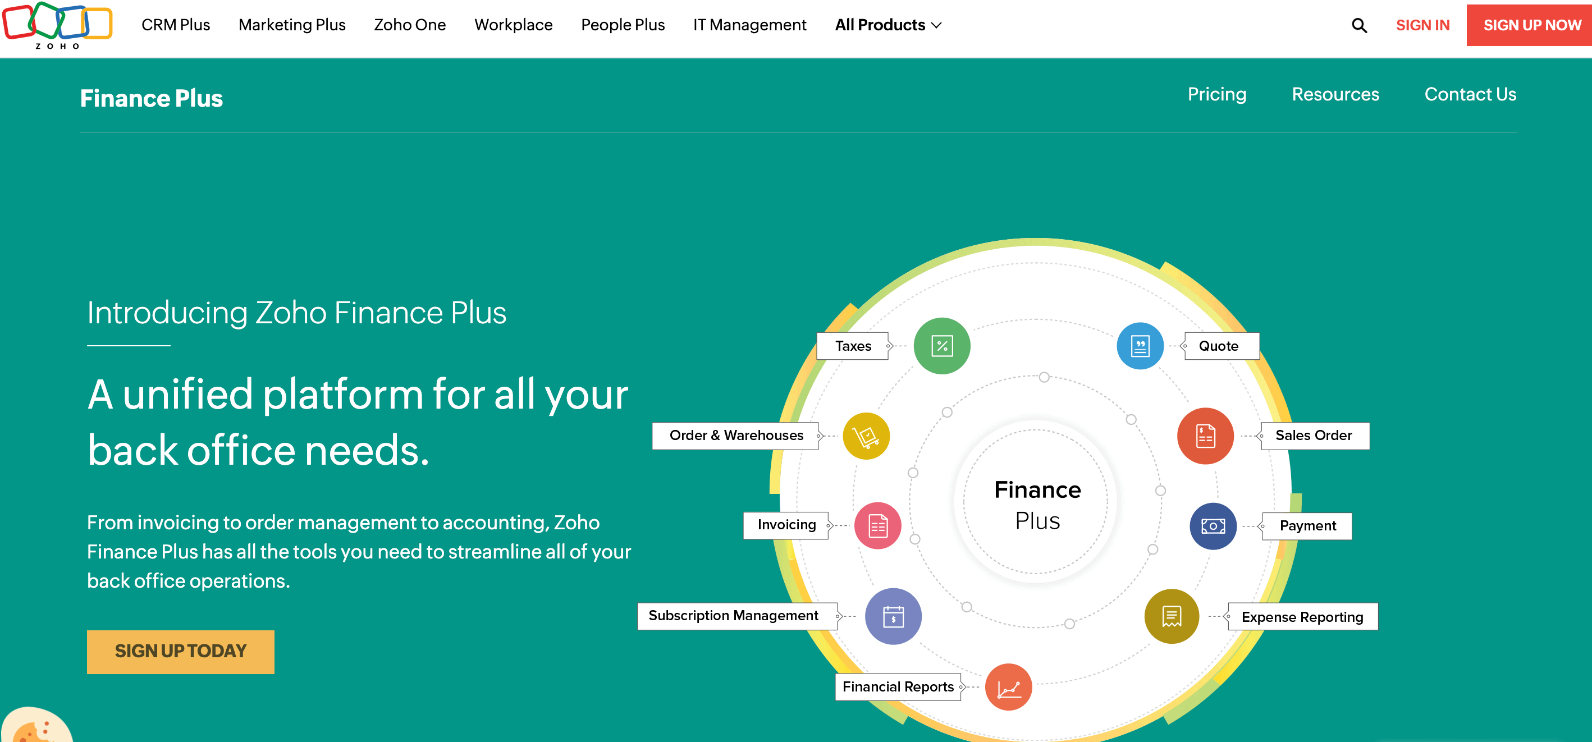Click the orange Financial Reports chart icon
This screenshot has width=1592, height=742.
pos(1008,687)
